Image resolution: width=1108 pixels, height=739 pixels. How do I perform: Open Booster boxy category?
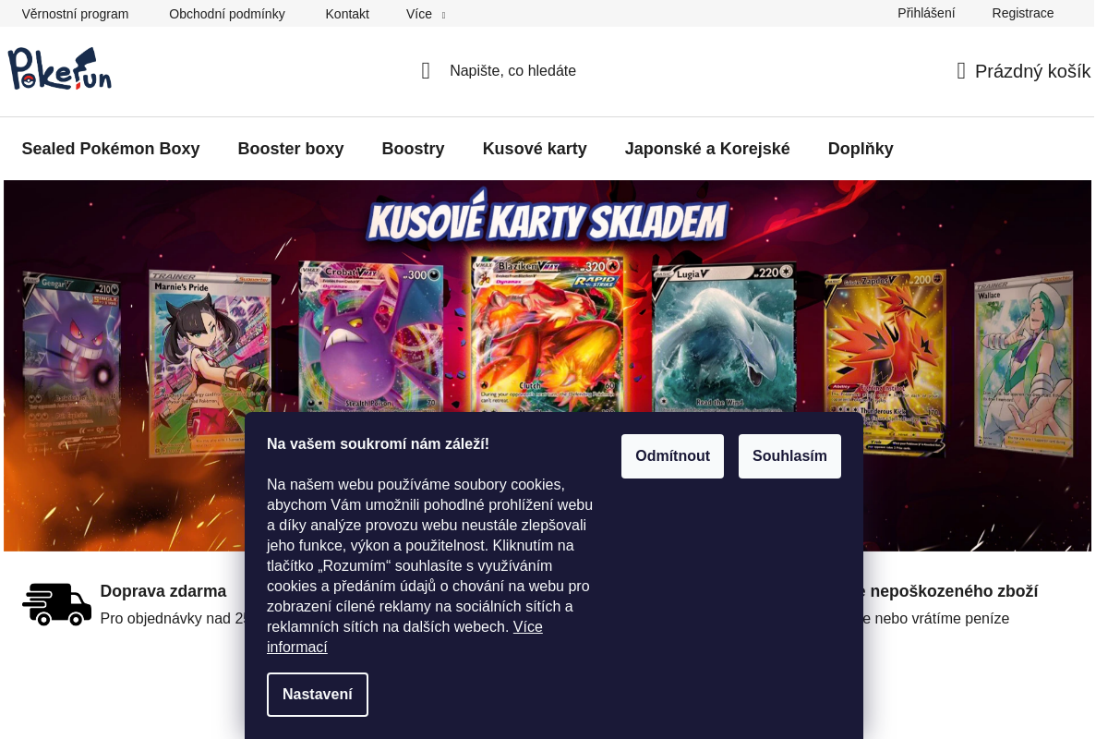point(291,149)
